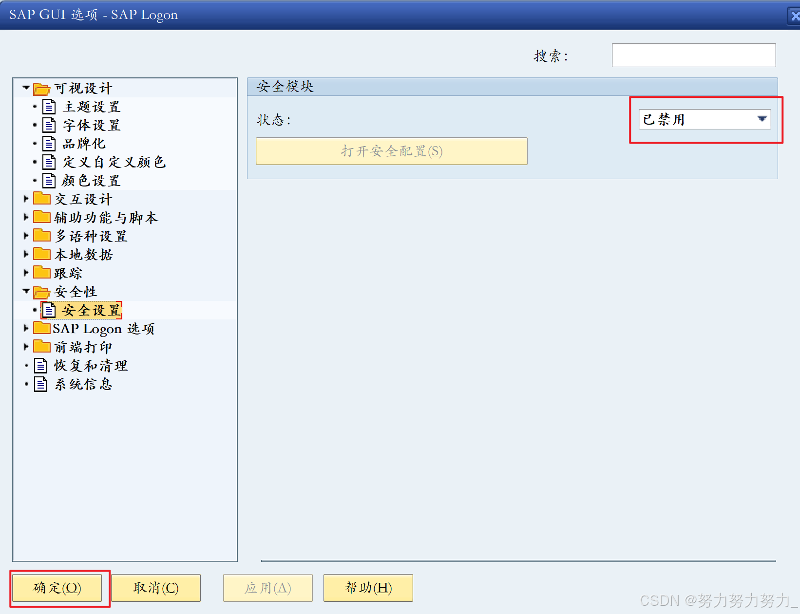Click the document icon beside 品牌化
Image resolution: width=800 pixels, height=614 pixels.
click(x=49, y=144)
